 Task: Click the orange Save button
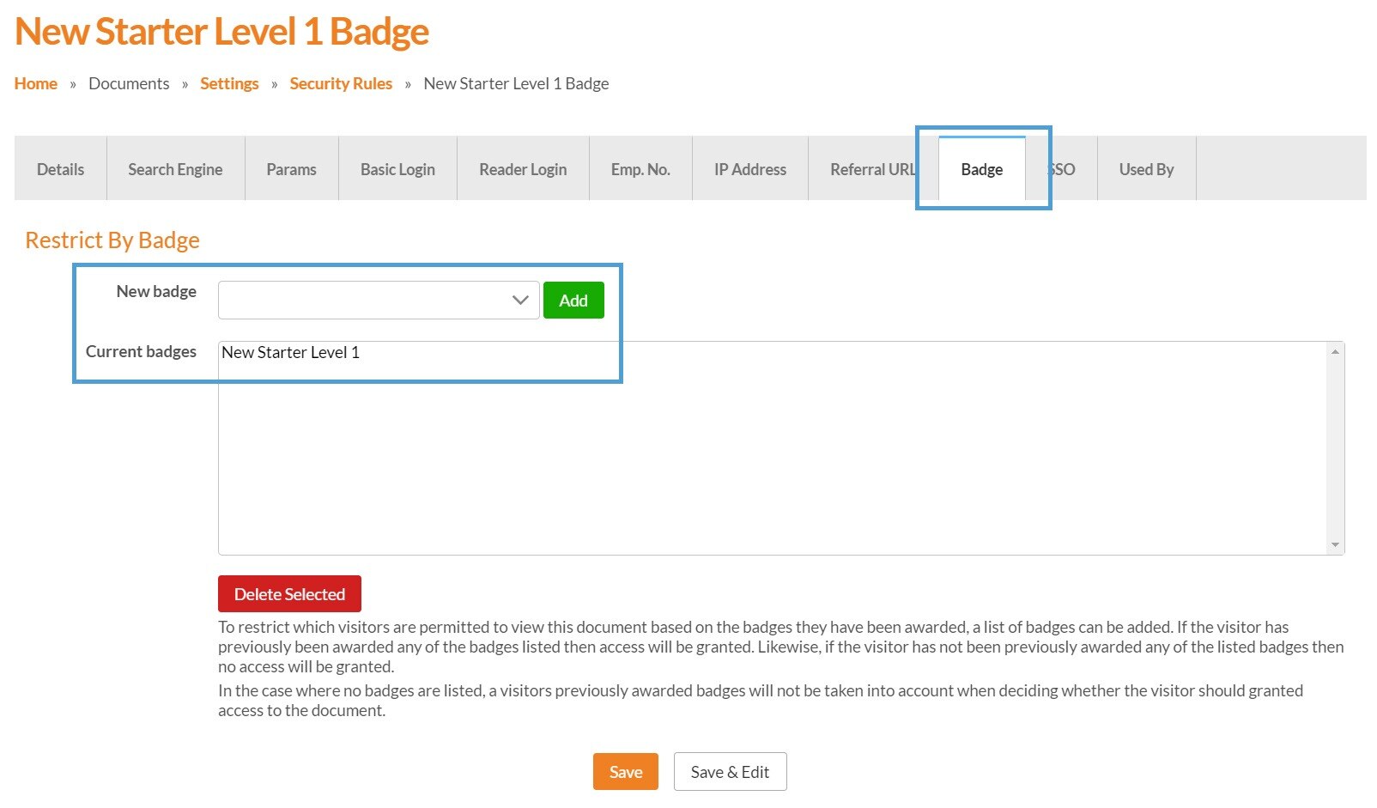(625, 772)
